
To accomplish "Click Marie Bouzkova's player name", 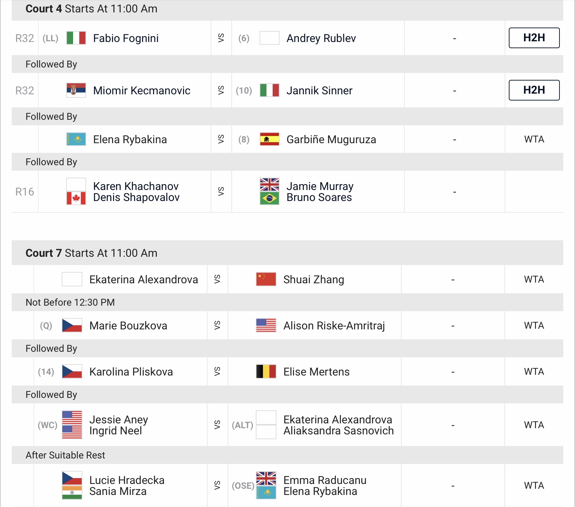I will pos(128,326).
